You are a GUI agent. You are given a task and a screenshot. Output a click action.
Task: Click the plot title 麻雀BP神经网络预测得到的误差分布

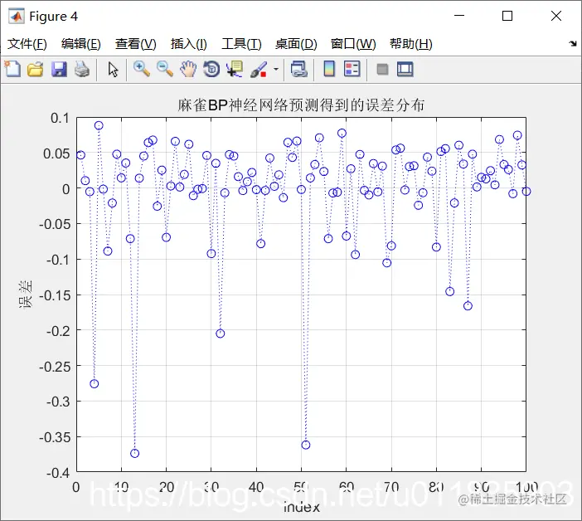[301, 105]
